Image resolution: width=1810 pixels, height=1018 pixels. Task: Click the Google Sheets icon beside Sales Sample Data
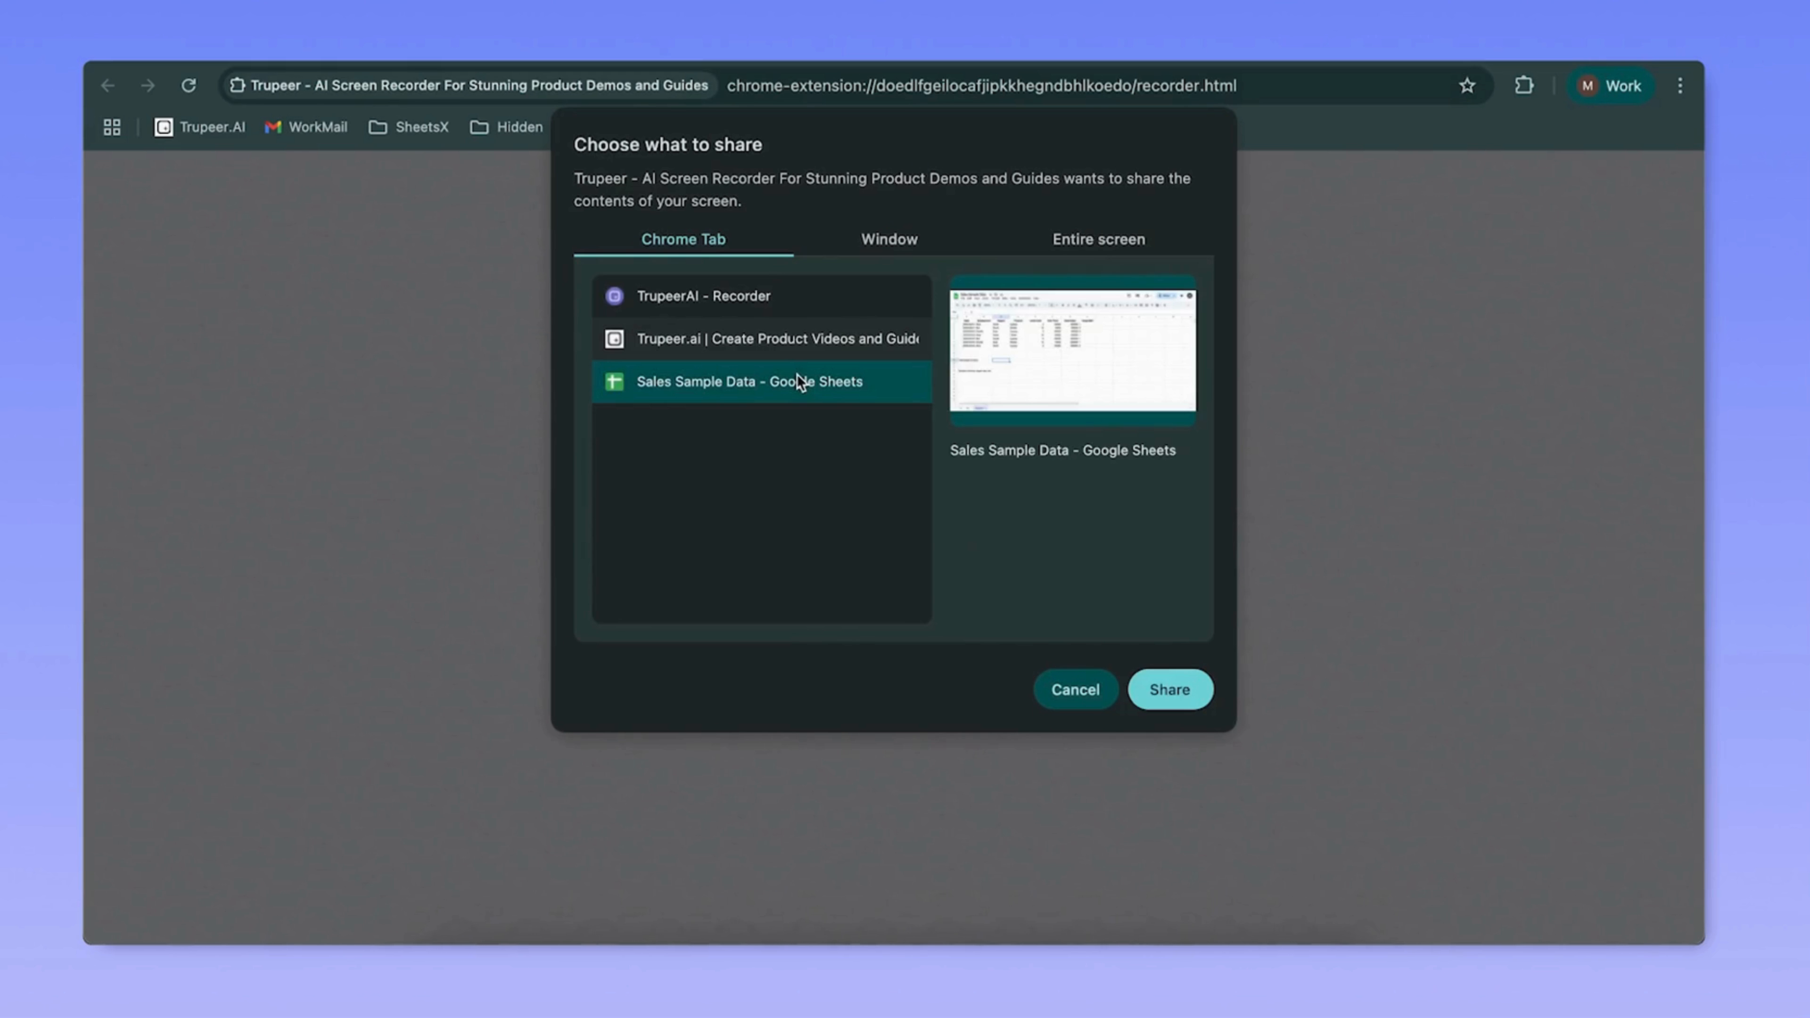click(614, 381)
